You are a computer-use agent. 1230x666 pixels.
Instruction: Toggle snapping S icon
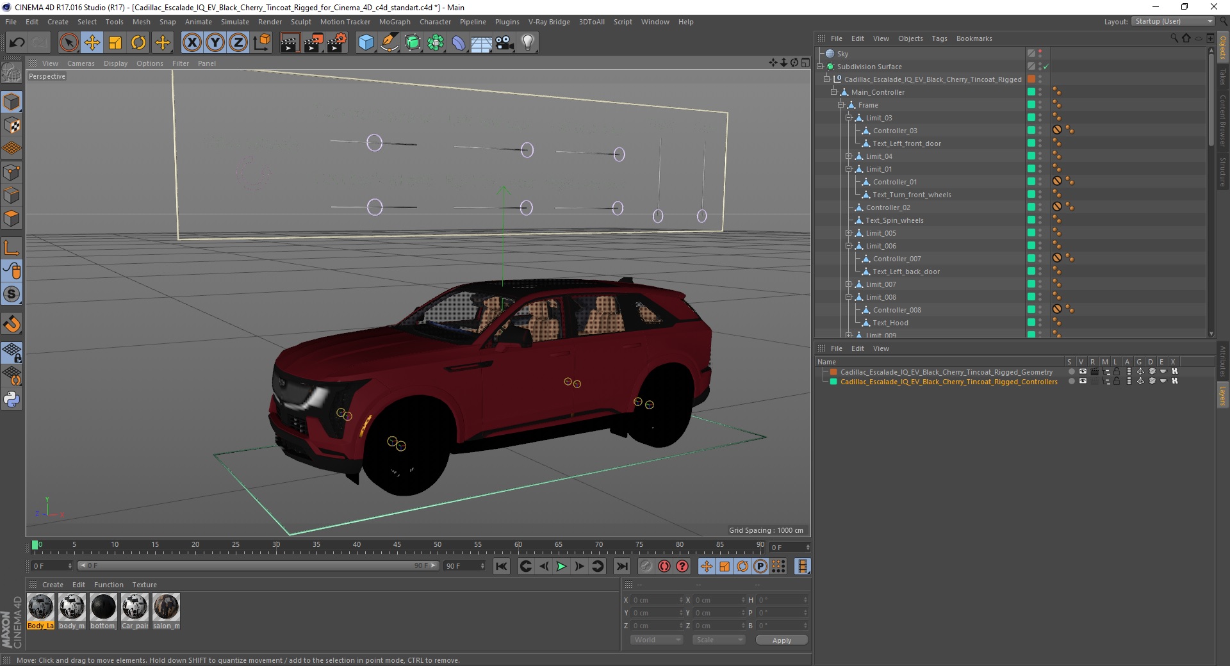tap(12, 294)
